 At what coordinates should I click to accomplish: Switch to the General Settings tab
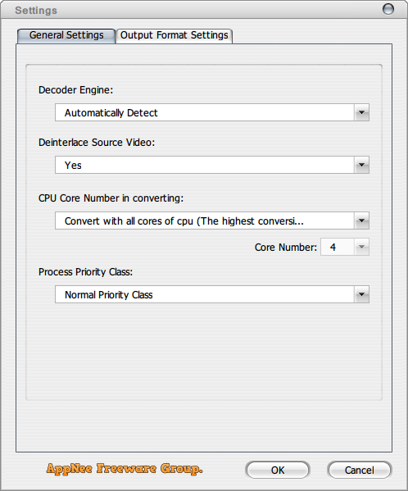[66, 35]
